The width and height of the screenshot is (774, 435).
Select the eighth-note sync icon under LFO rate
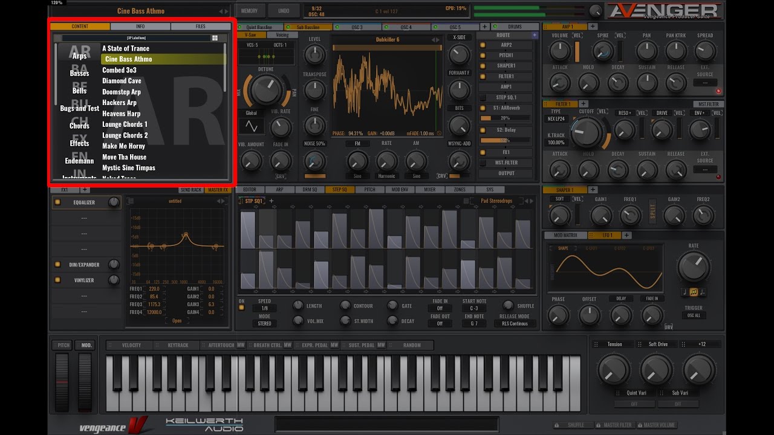pos(693,292)
